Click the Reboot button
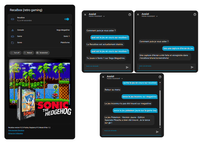Screen dimensions: 199x142 [x=28, y=53]
